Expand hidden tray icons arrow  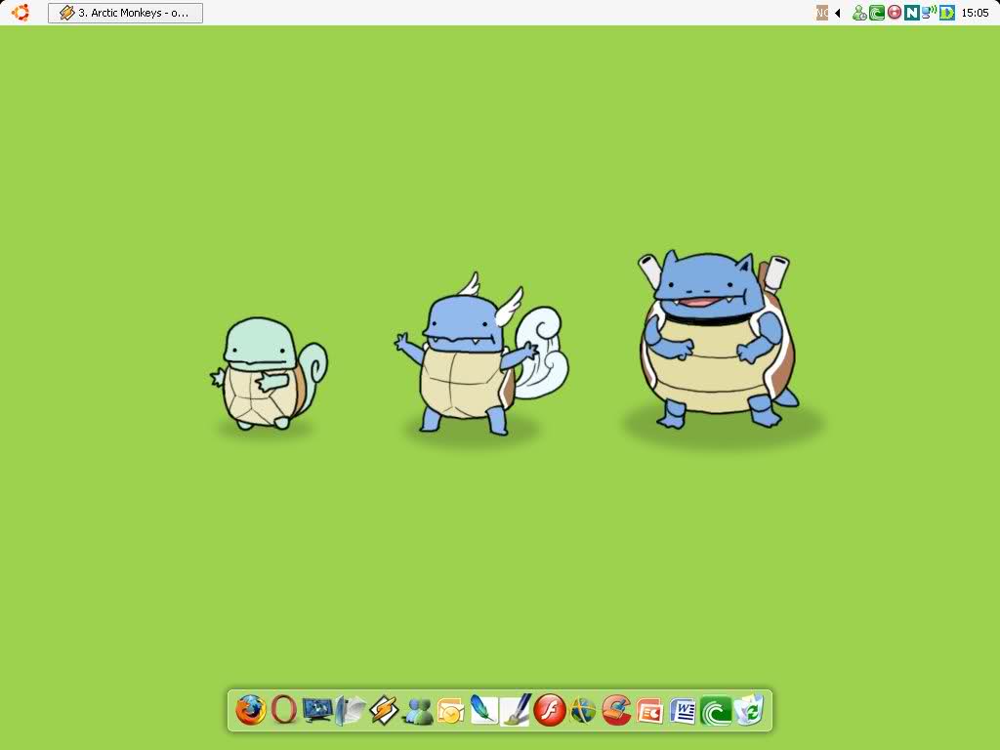click(838, 13)
